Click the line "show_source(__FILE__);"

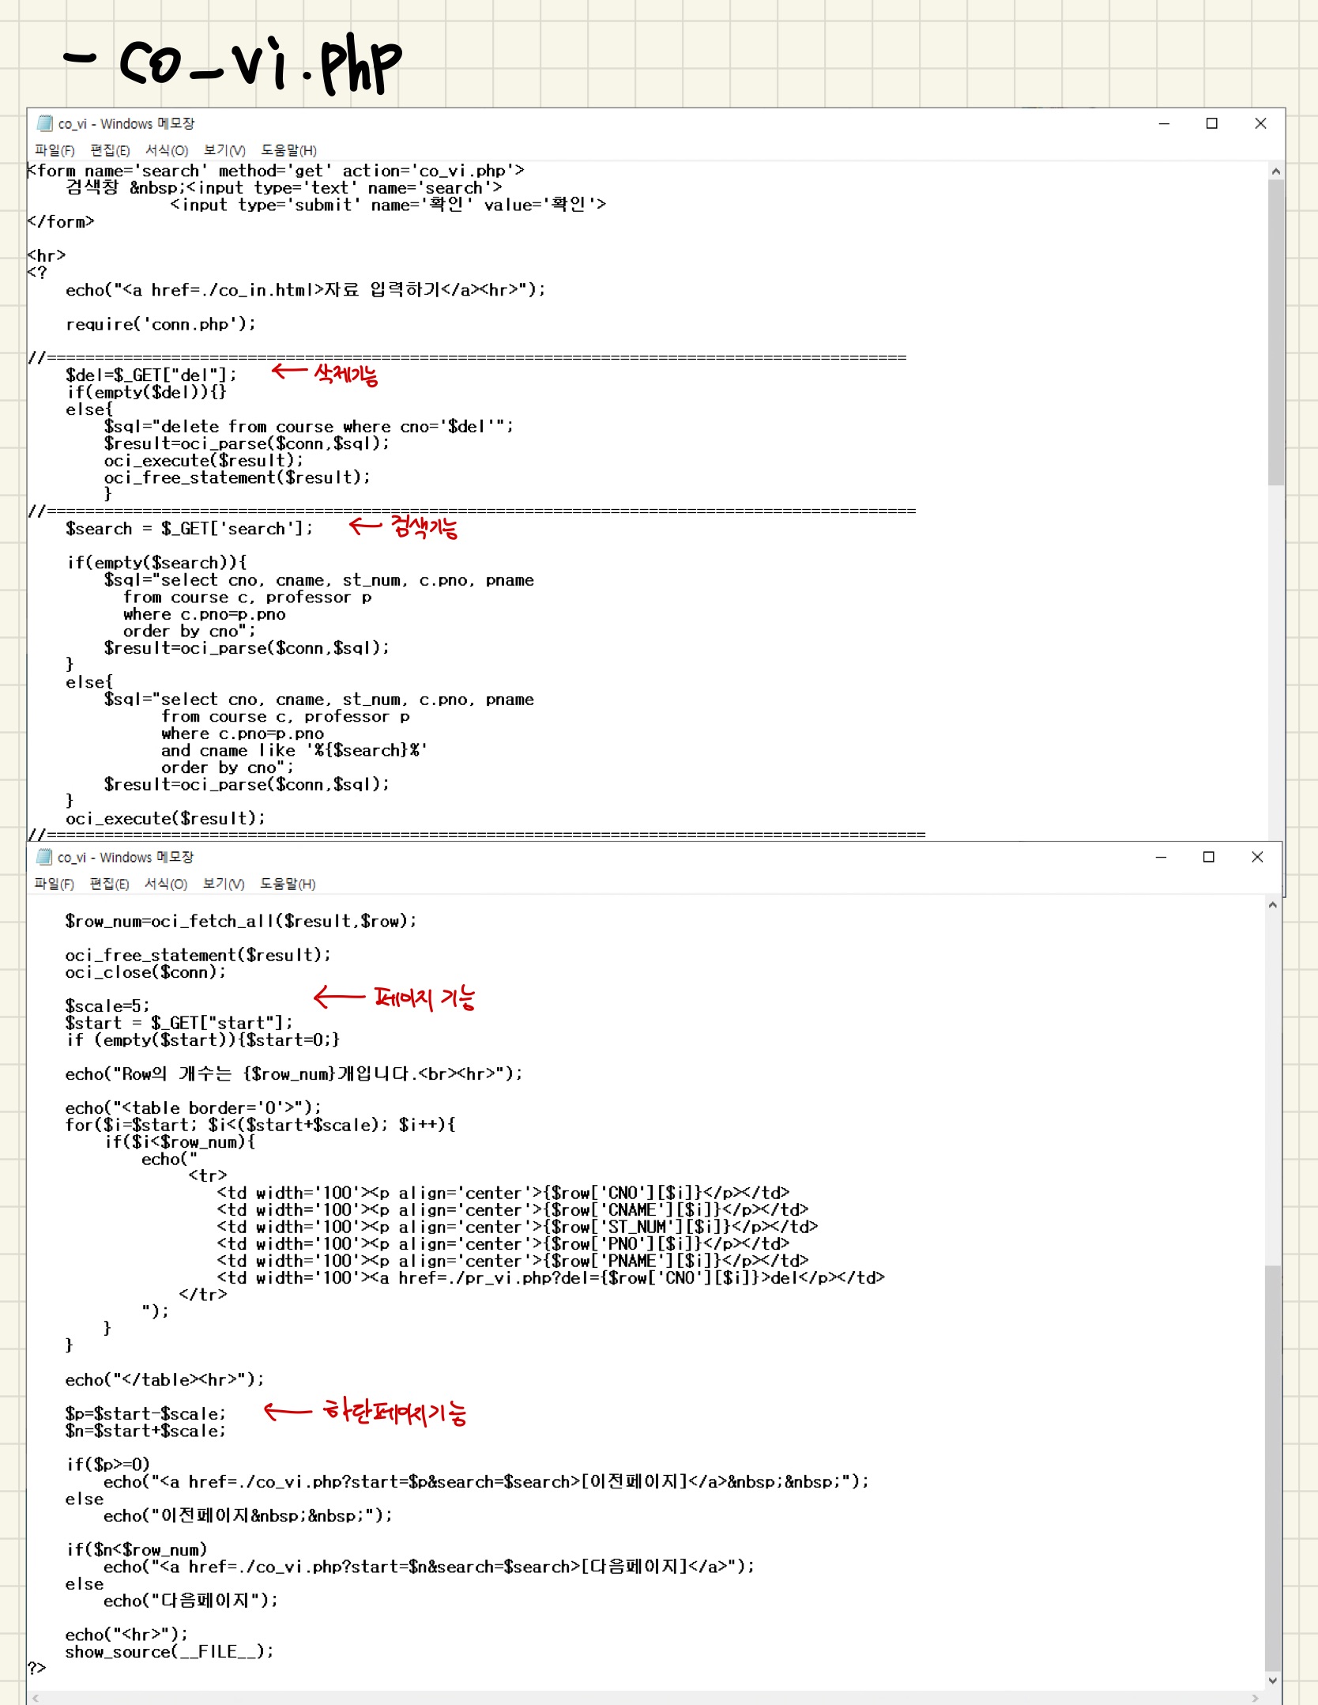(169, 1651)
